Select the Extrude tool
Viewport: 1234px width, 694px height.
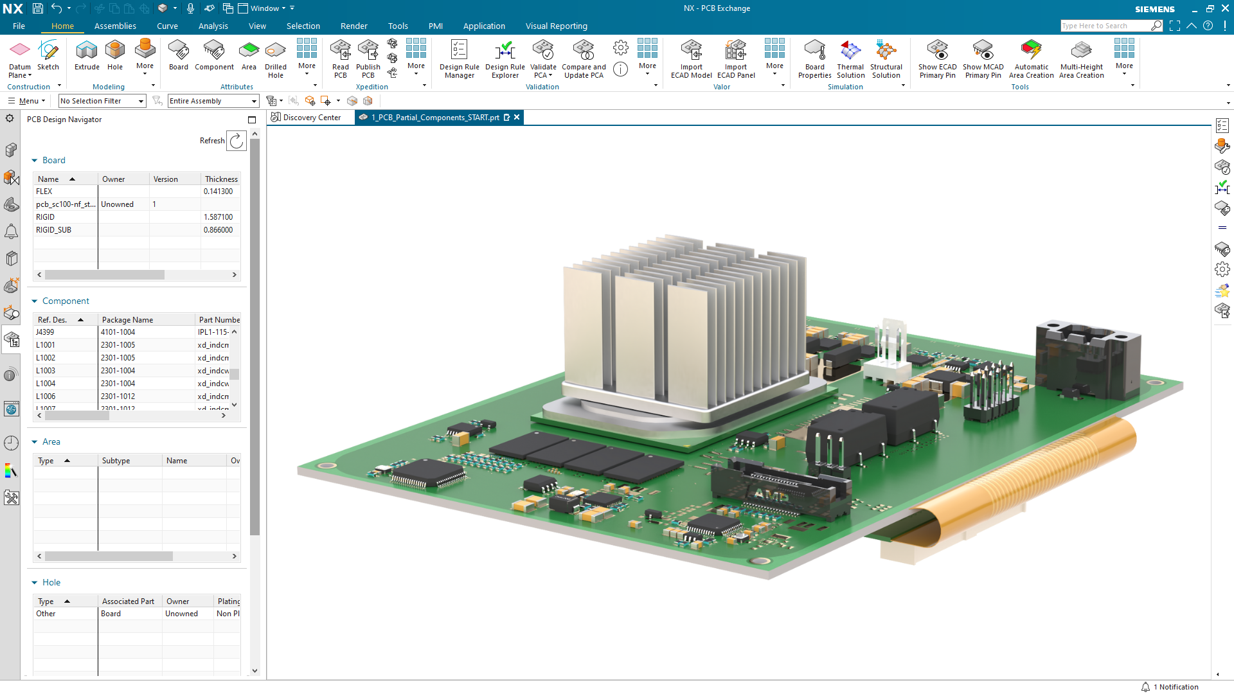pos(86,58)
